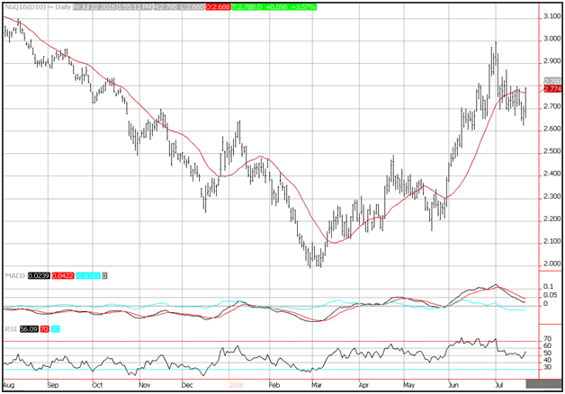The width and height of the screenshot is (565, 394).
Task: Click the Jul label on the time axis
Action: point(496,382)
